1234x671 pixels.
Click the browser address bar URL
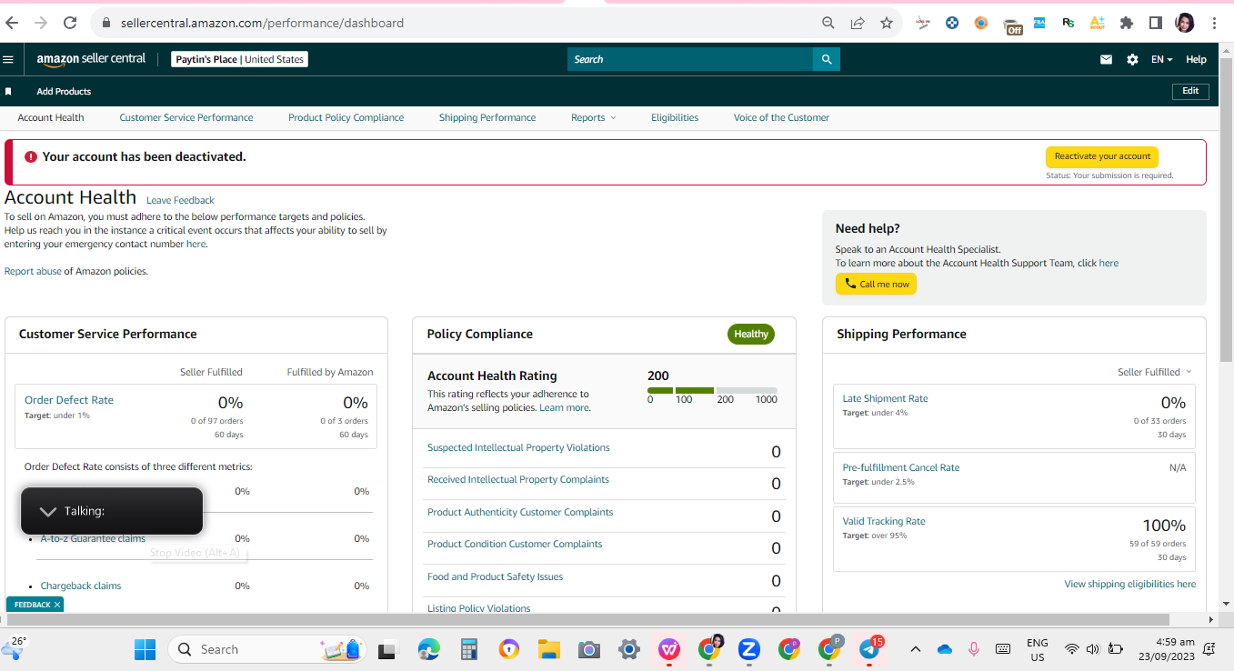coord(262,23)
